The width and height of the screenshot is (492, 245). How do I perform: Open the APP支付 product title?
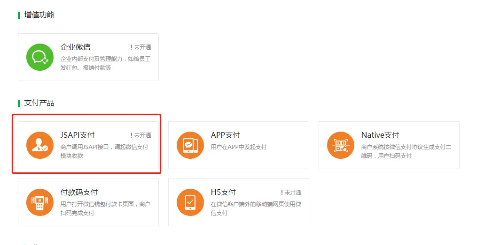pos(225,135)
